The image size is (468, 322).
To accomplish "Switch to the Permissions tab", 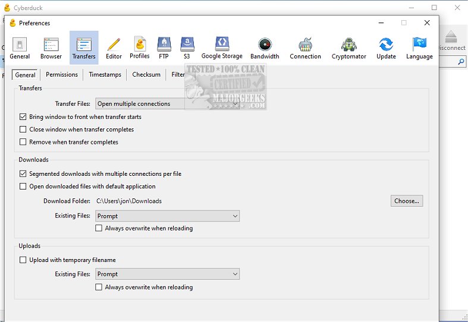I will [62, 74].
